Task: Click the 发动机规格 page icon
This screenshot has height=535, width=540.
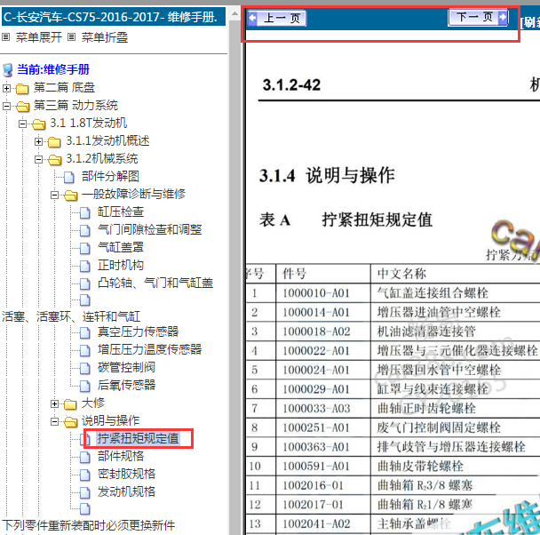Action: click(x=85, y=492)
